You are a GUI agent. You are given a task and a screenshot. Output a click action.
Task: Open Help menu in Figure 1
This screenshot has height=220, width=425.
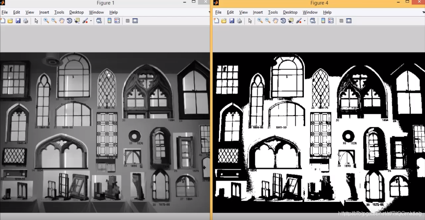[x=114, y=12]
